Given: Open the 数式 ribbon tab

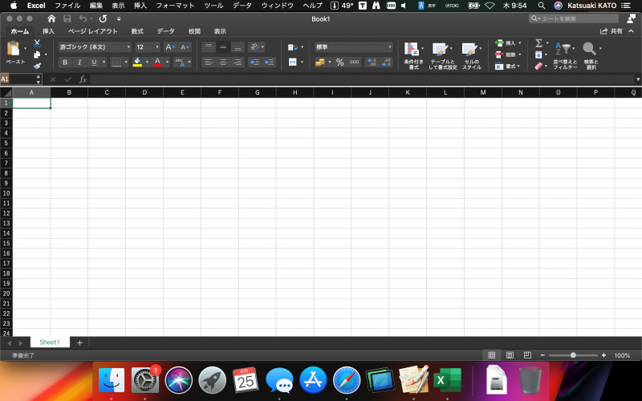Looking at the screenshot, I should [x=137, y=31].
